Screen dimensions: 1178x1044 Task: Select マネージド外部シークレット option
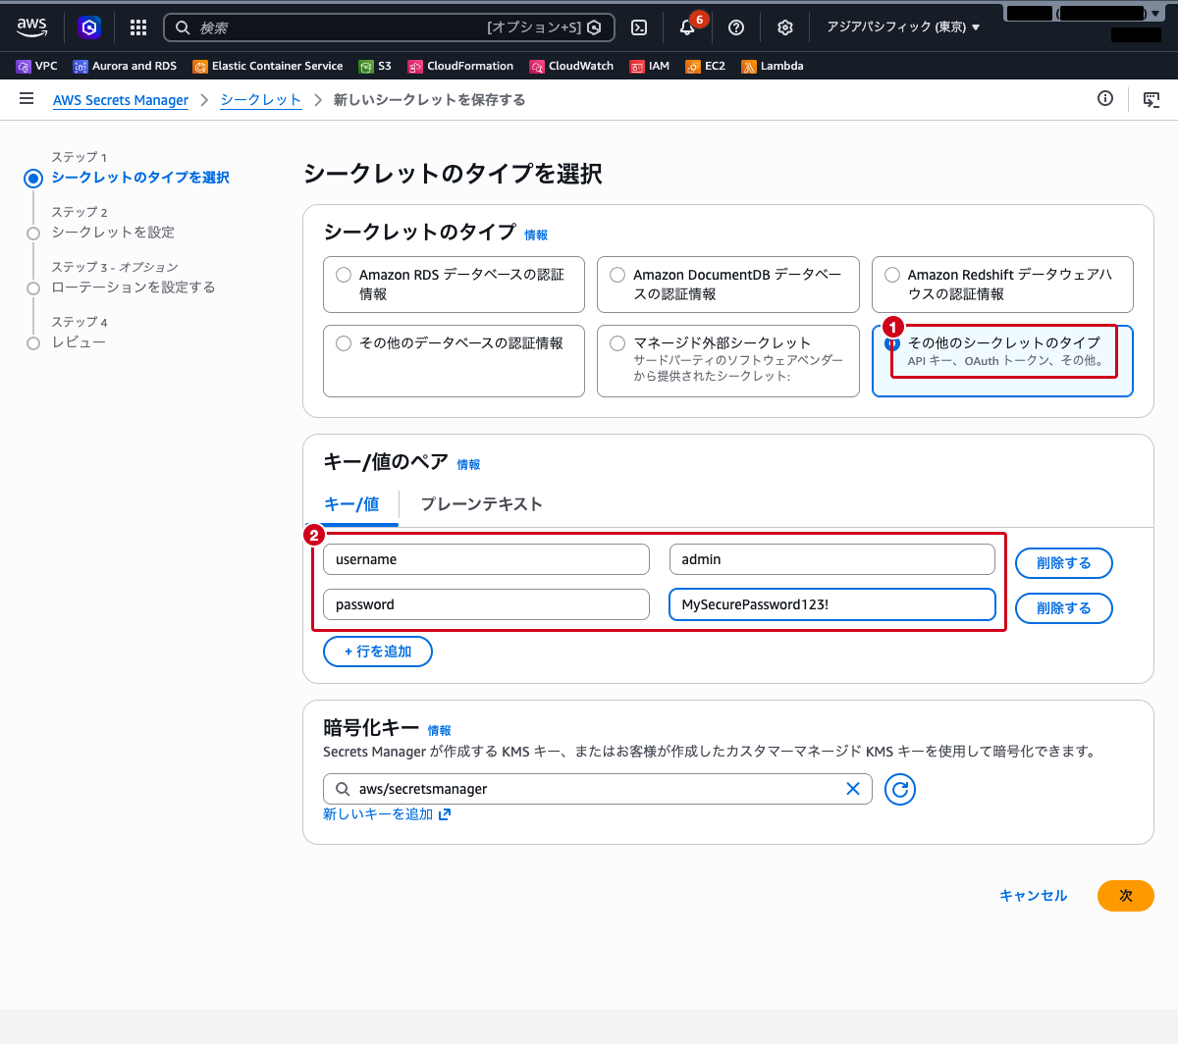(728, 361)
